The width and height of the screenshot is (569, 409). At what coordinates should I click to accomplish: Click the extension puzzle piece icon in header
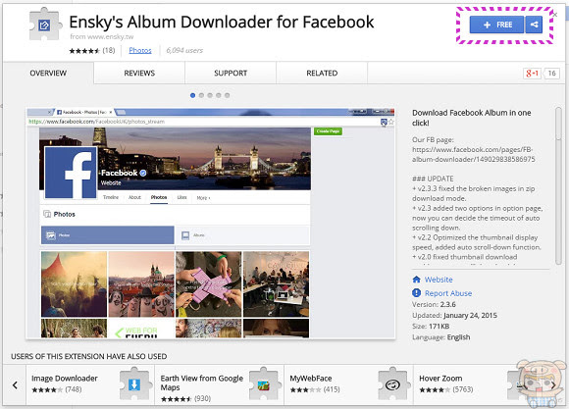[44, 25]
